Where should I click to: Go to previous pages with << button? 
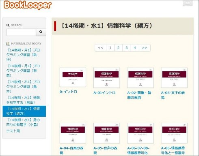[101, 48]
